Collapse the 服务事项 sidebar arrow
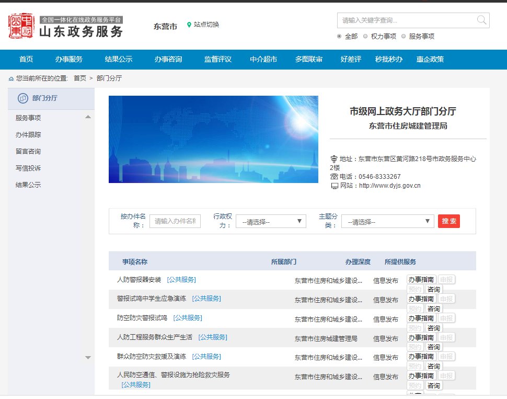507x399 pixels. [x=88, y=117]
